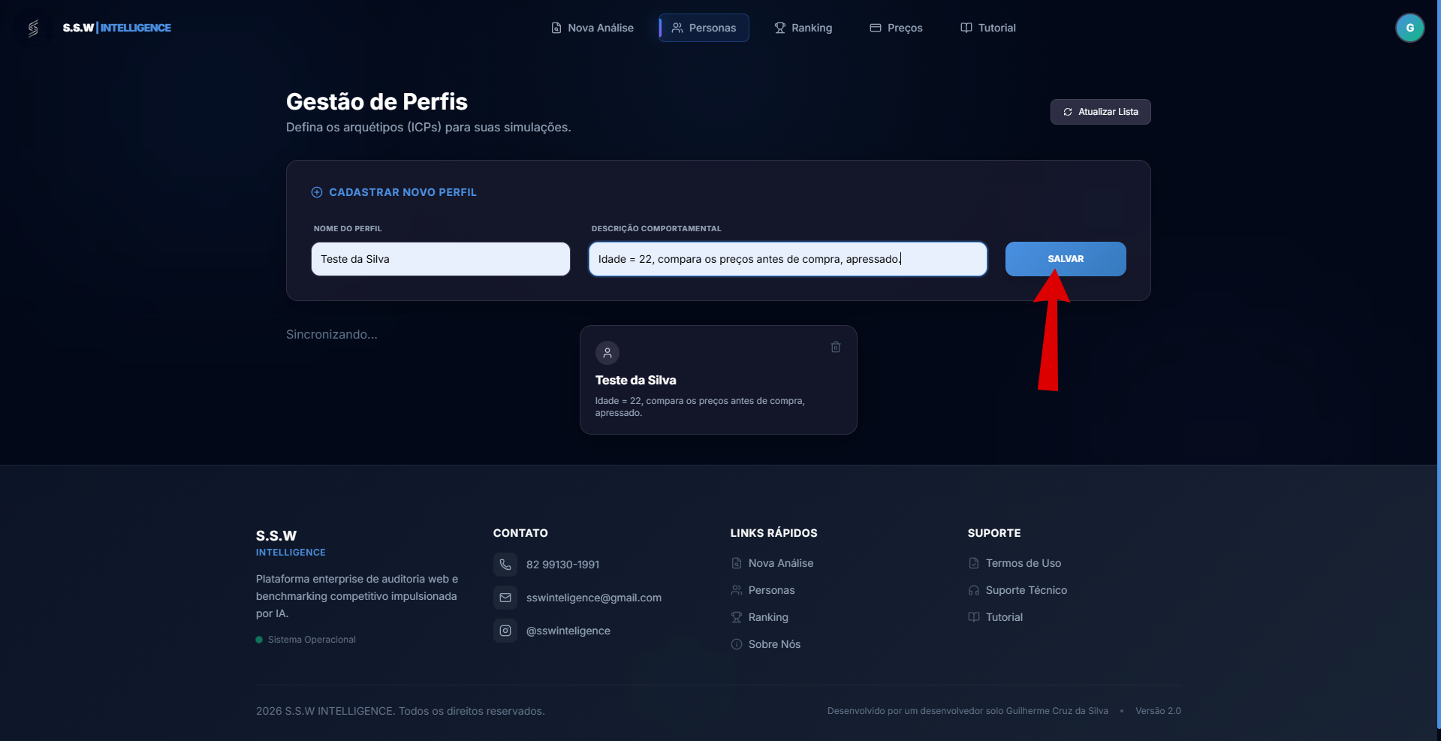This screenshot has height=741, width=1441.
Task: Open the Tutorial tab in top navigation
Action: 987,28
